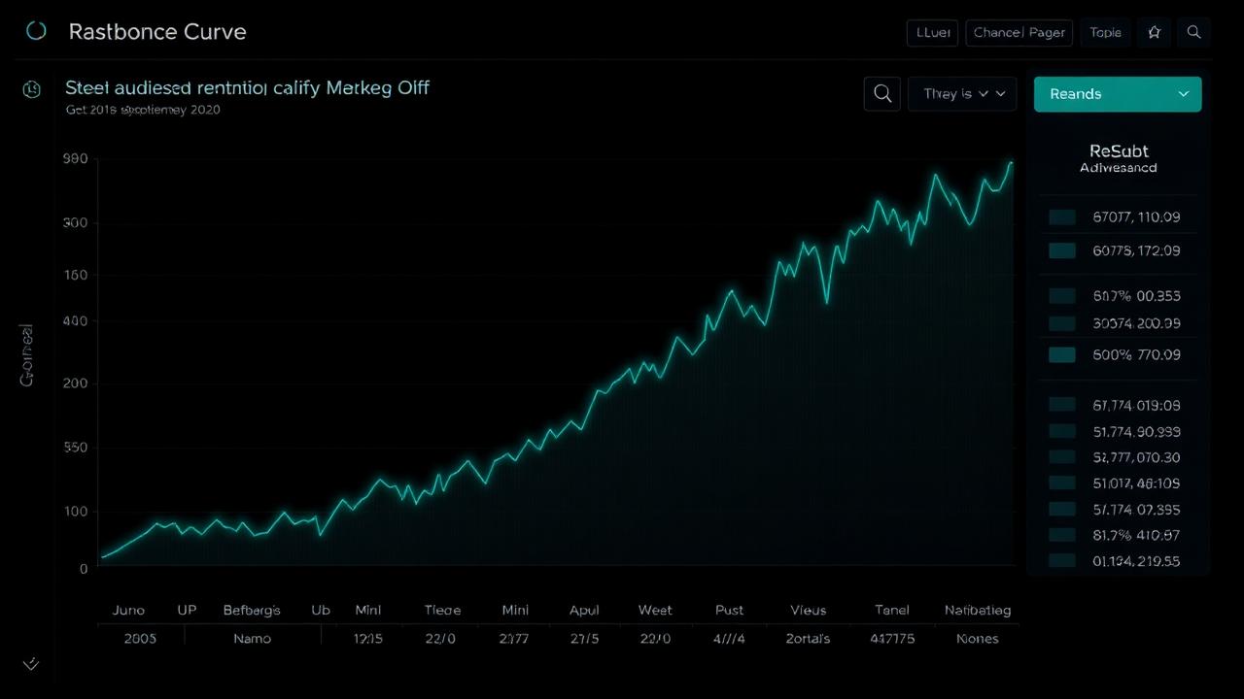Viewport: 1244px width, 699px height.
Task: Click the "Namo" value in bottom row
Action: 252,639
